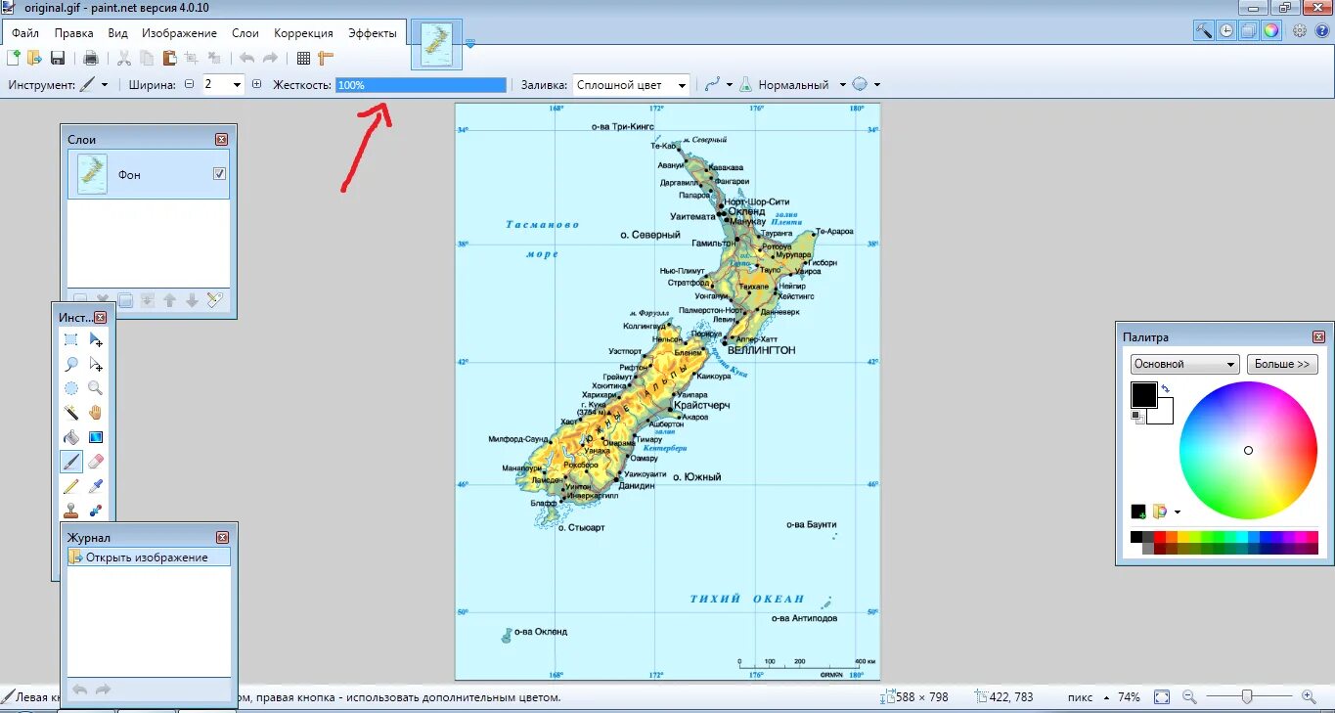The image size is (1335, 713).
Task: Open Settings gear icon
Action: pos(1300,30)
